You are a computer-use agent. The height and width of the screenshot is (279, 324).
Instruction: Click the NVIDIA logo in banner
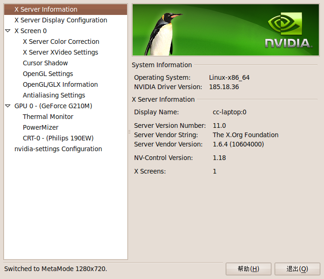pyautogui.click(x=289, y=30)
